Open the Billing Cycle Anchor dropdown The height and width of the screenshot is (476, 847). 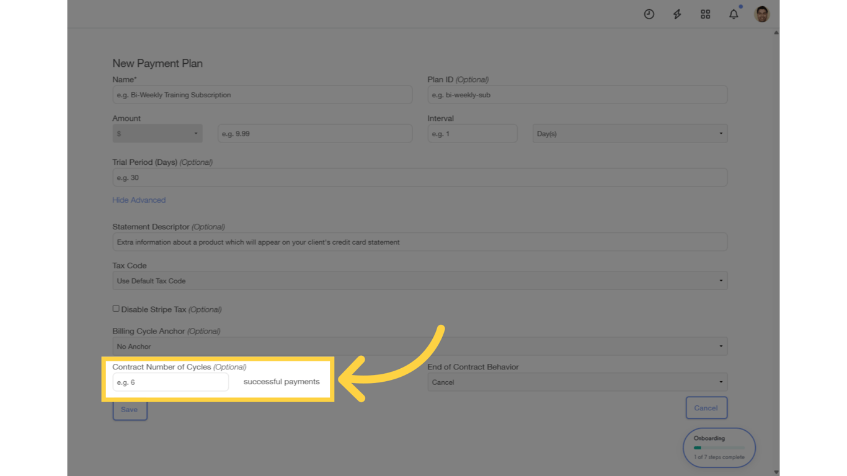[x=420, y=346]
